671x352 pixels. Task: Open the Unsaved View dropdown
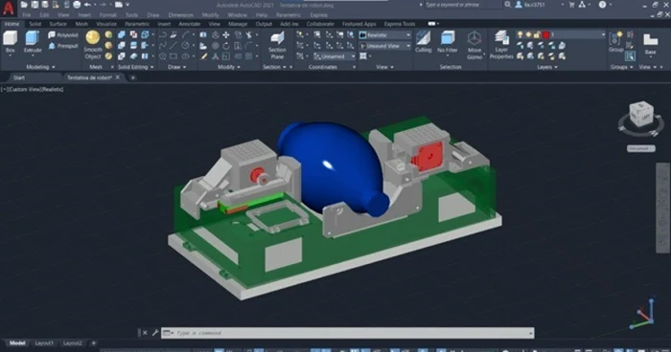[x=384, y=46]
